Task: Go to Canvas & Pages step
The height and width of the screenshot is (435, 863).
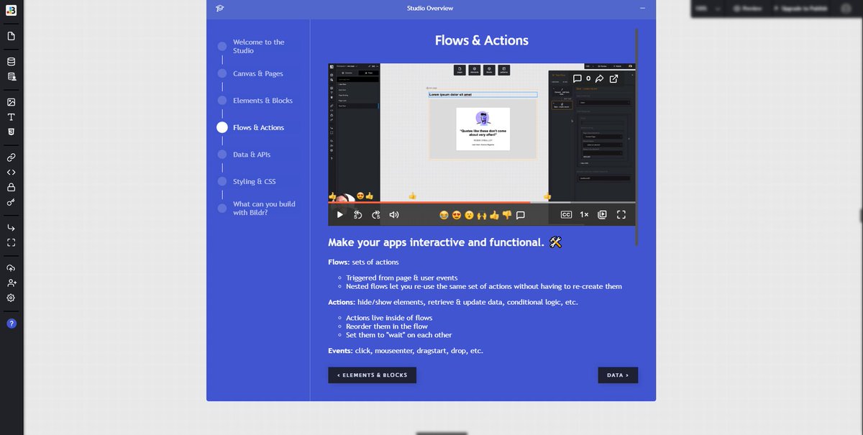Action: (258, 73)
